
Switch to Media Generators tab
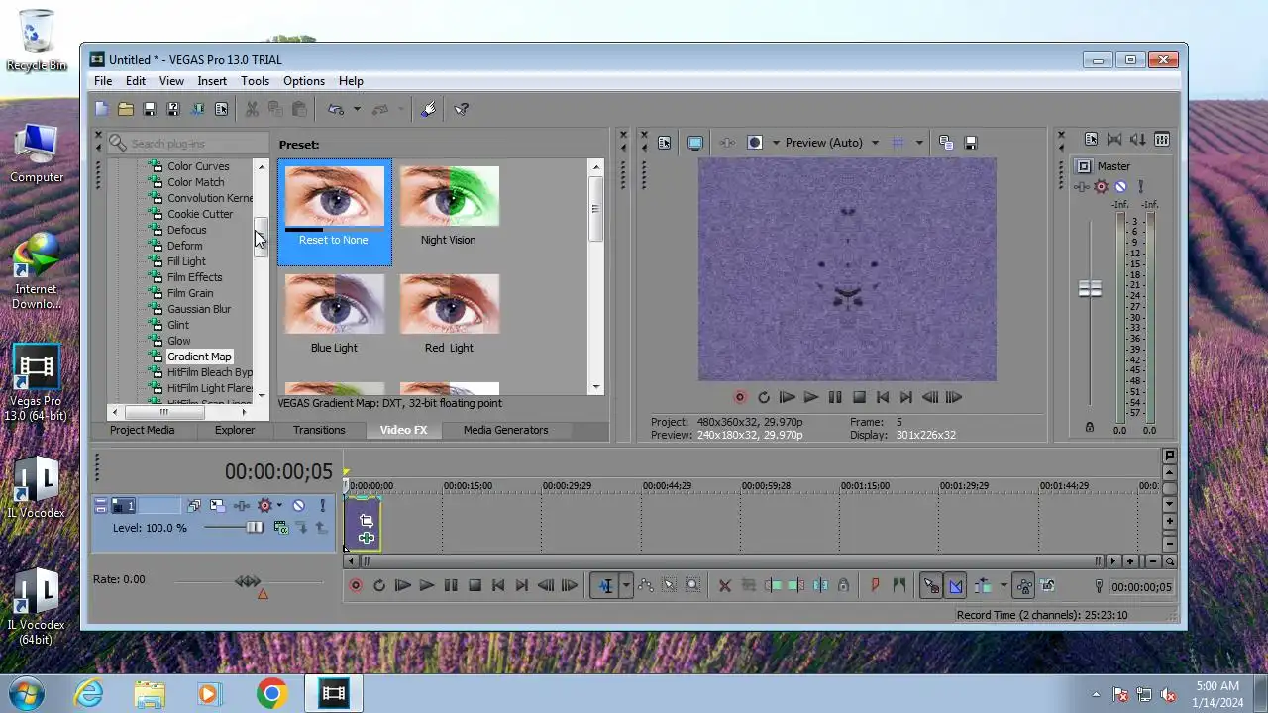pos(505,430)
